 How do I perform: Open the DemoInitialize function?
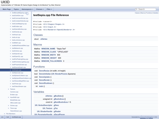coord(45,74)
